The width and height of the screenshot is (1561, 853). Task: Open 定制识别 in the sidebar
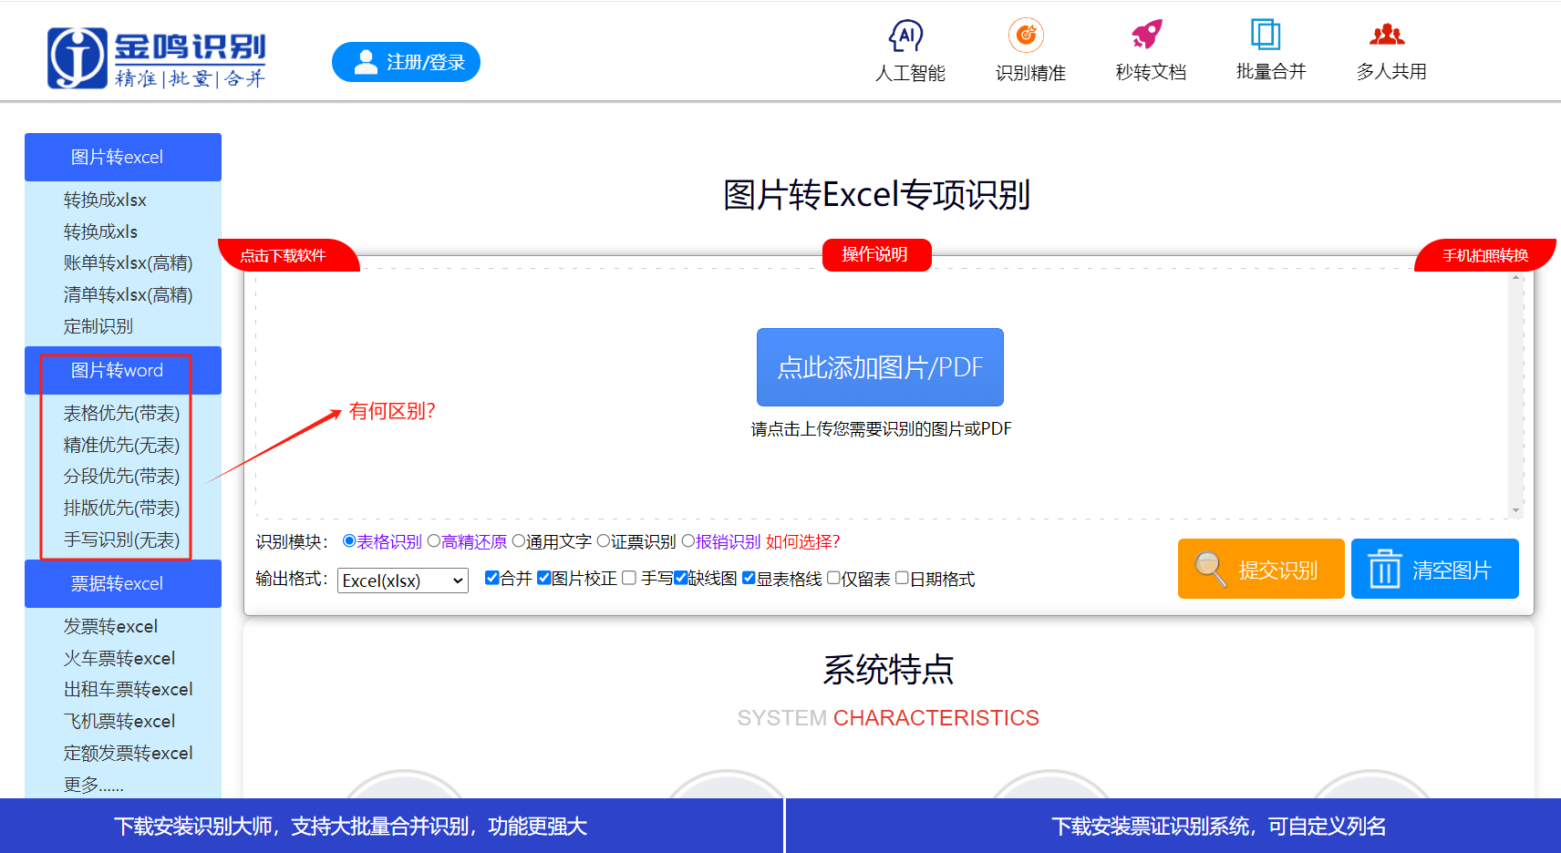click(98, 325)
